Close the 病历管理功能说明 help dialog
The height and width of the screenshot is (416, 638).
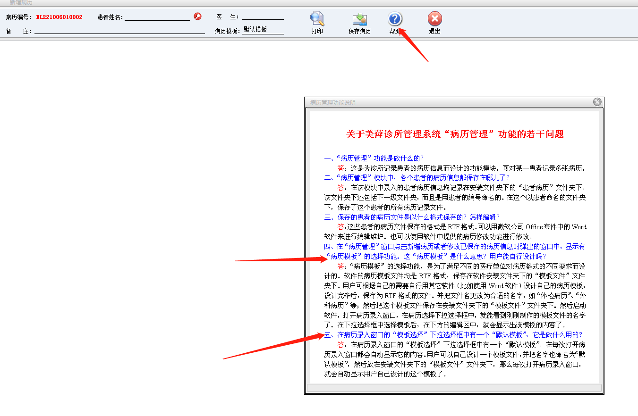coord(597,102)
